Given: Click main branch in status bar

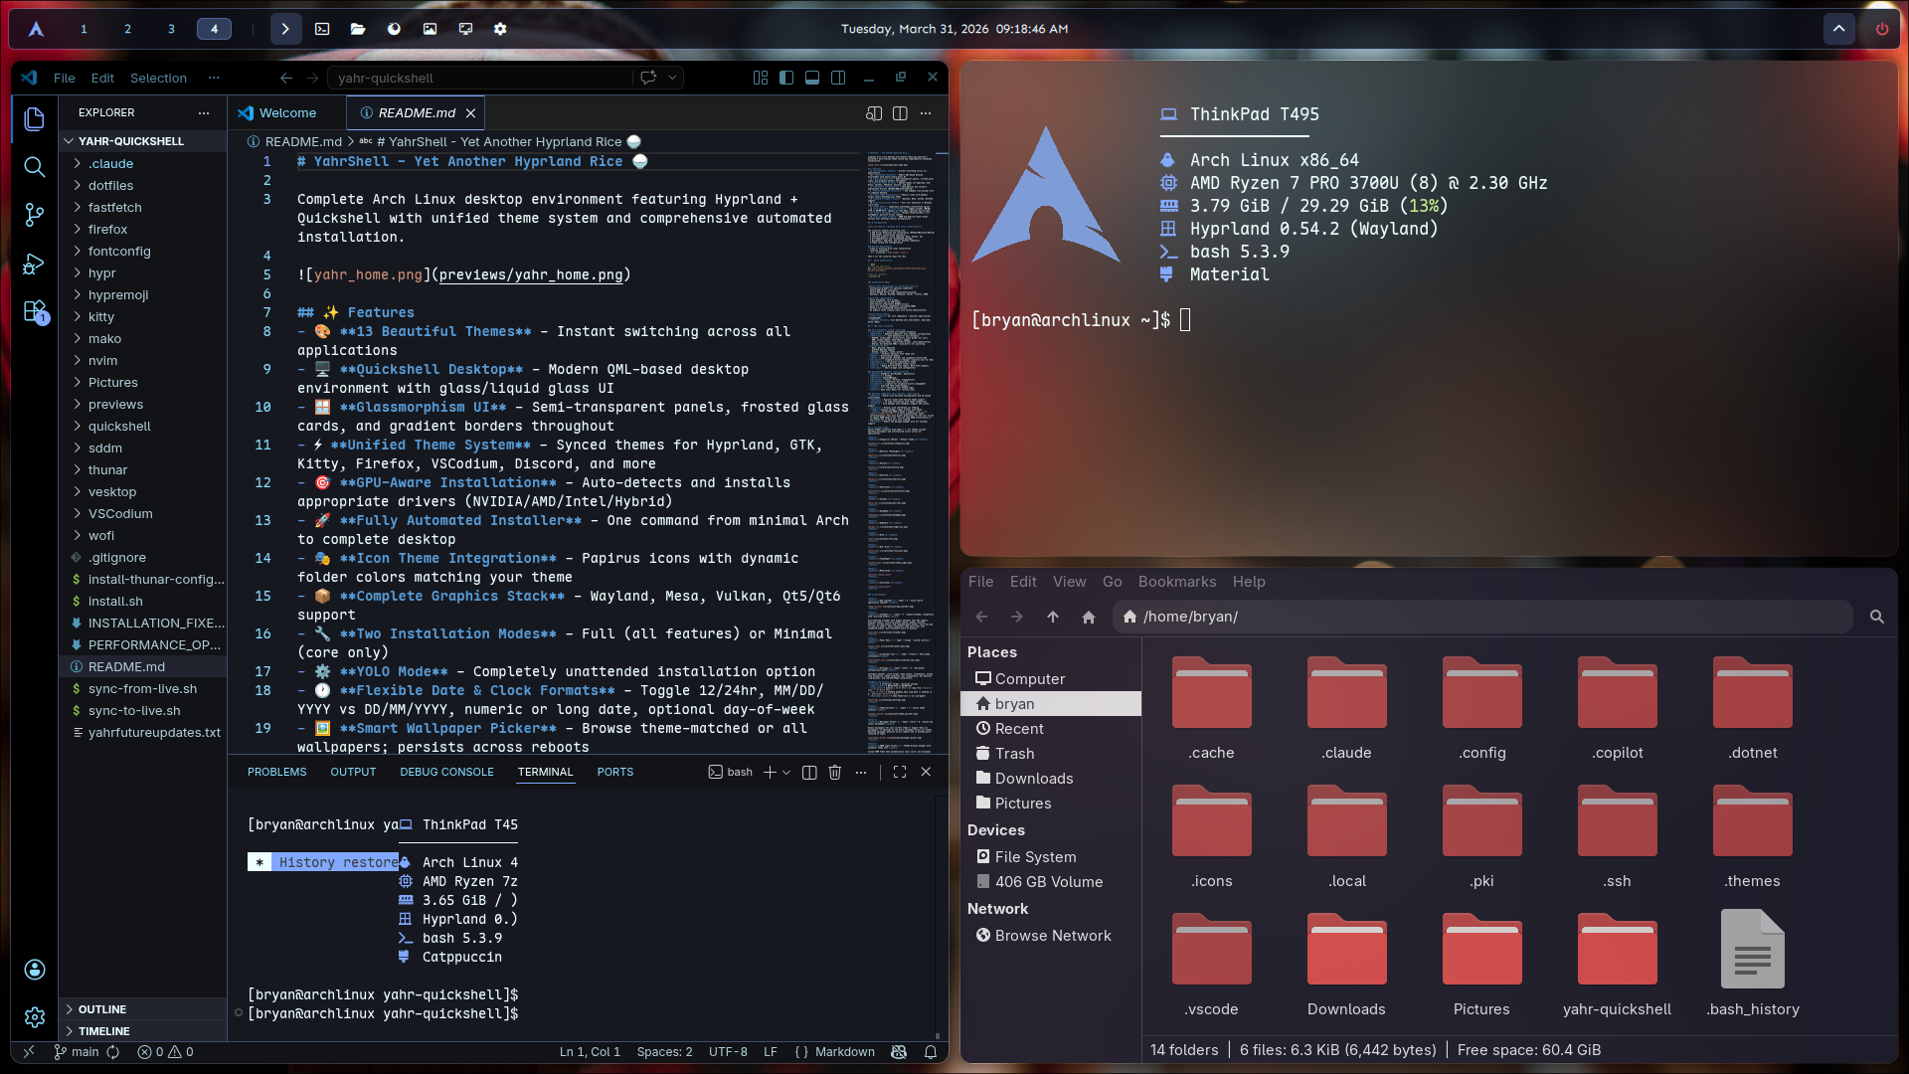Looking at the screenshot, I should coord(78,1052).
